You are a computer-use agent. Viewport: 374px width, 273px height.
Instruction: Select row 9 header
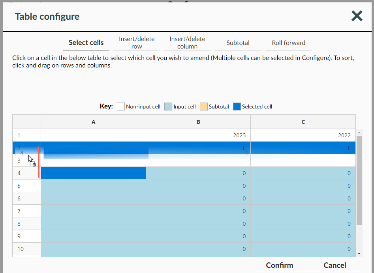tap(26, 236)
